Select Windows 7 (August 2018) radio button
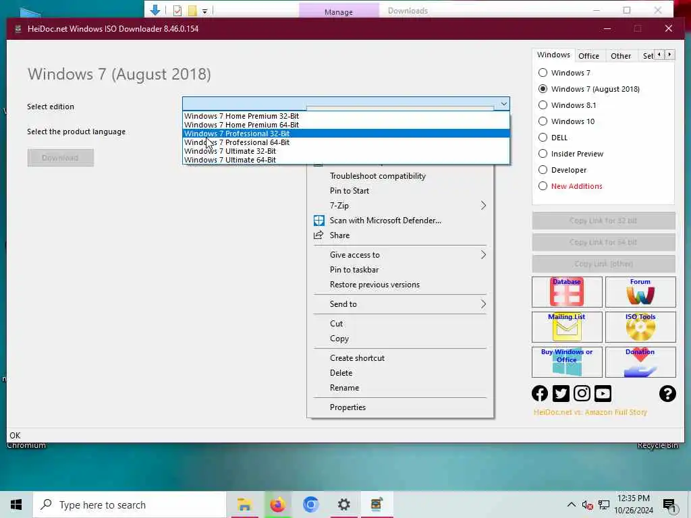Viewport: 691px width, 518px height. (x=543, y=89)
